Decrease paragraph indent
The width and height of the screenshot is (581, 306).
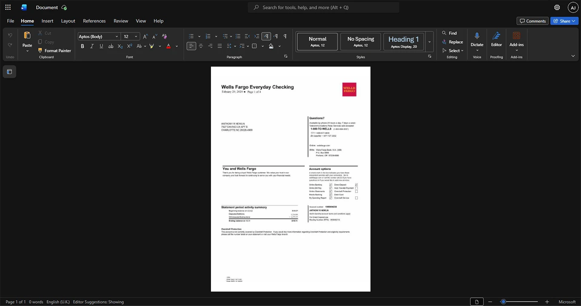pos(248,36)
